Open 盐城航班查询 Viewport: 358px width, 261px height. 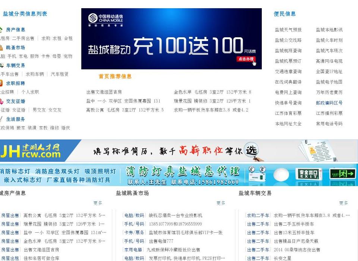(288, 51)
